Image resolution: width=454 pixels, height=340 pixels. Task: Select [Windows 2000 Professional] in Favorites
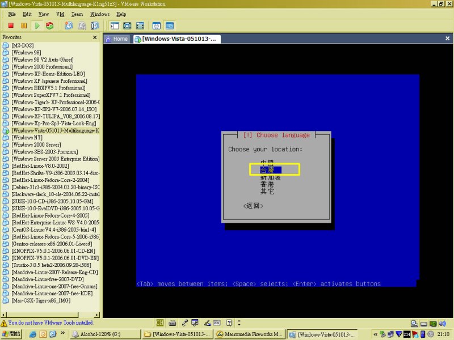coord(42,67)
